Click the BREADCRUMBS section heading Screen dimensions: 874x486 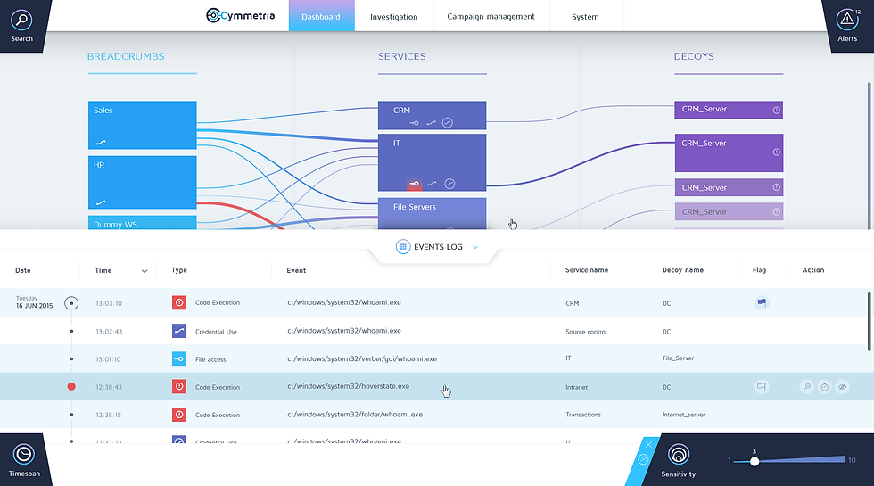126,56
